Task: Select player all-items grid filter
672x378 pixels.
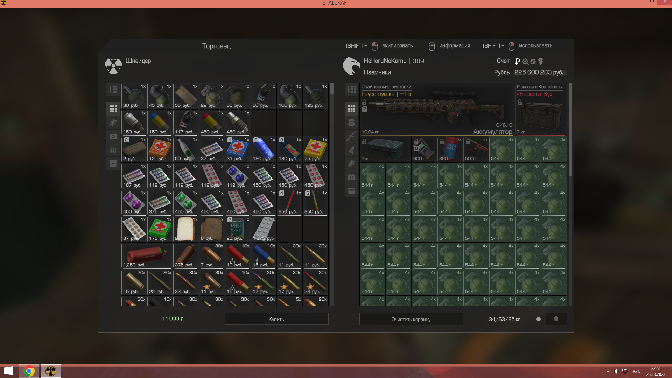Action: pyautogui.click(x=351, y=109)
